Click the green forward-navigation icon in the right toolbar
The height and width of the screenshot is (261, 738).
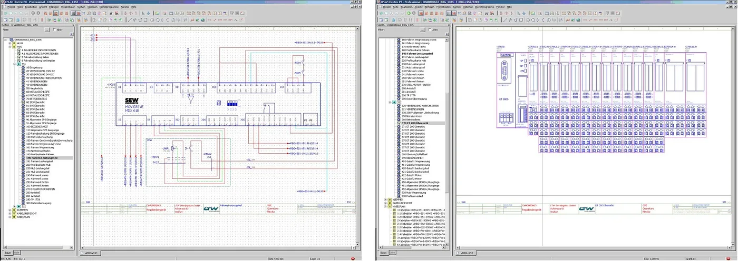409,13
